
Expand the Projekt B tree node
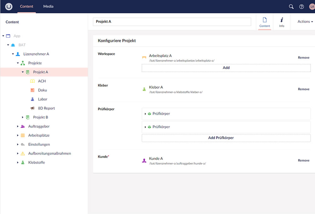click(x=23, y=118)
